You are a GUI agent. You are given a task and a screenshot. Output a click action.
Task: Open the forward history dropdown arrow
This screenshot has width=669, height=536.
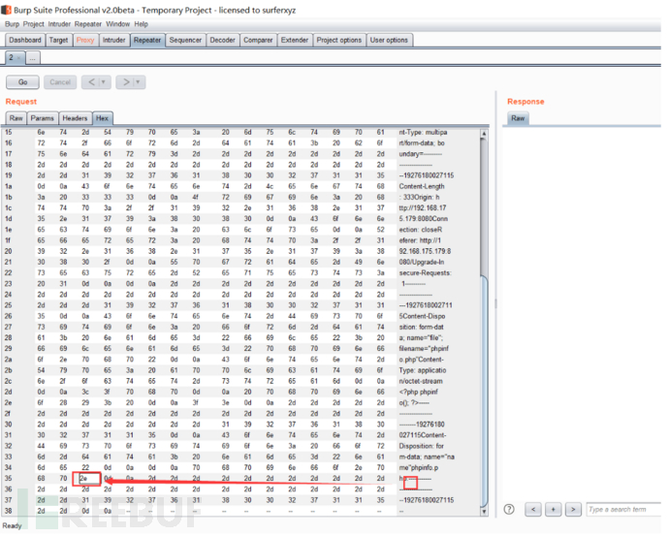click(139, 81)
